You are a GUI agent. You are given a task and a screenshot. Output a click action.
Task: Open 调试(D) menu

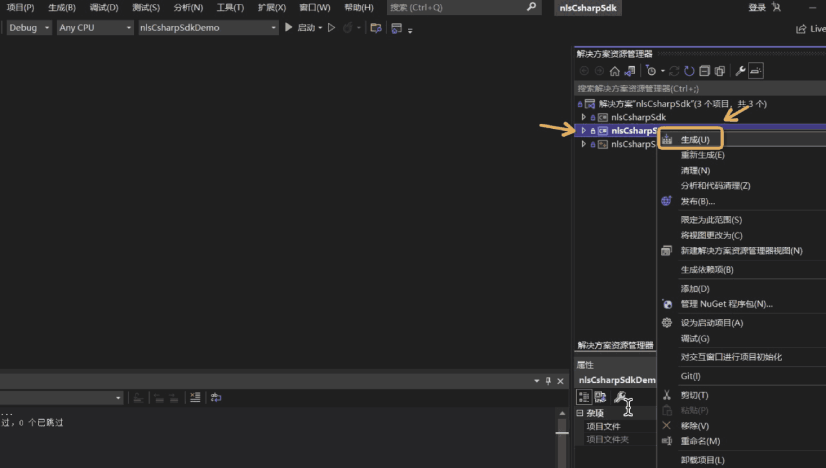point(104,7)
